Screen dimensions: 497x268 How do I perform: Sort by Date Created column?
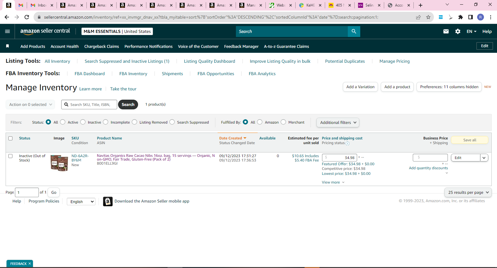click(x=233, y=138)
